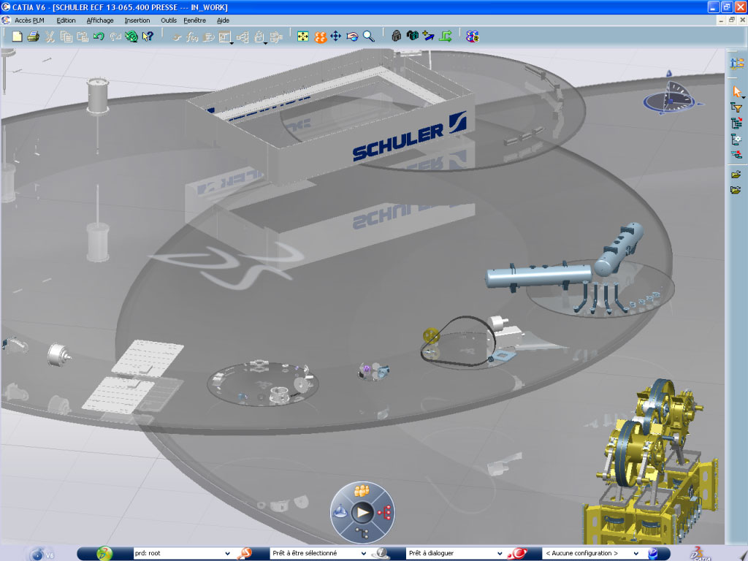Click the tree filter funnel icon
This screenshot has height=561, width=748.
tap(736, 108)
